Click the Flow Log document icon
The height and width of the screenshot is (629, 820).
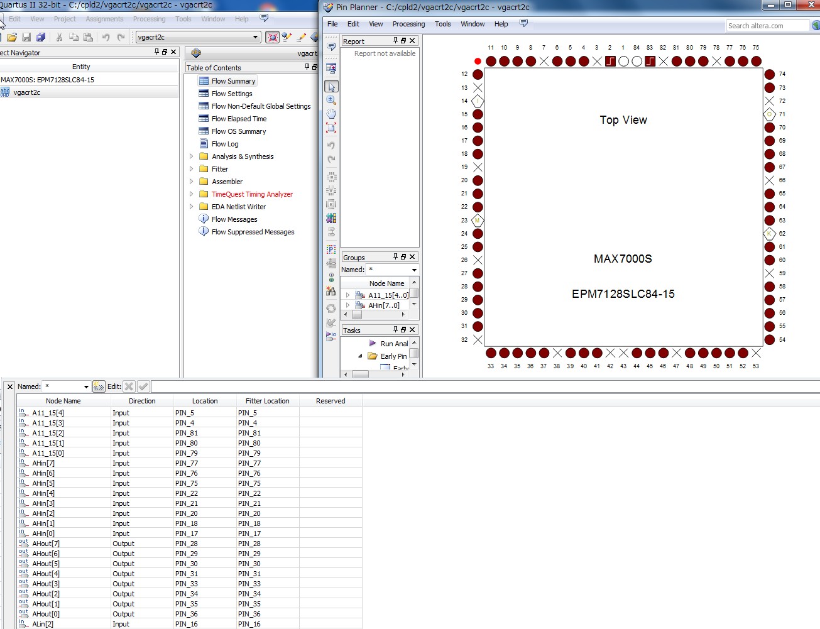click(204, 143)
